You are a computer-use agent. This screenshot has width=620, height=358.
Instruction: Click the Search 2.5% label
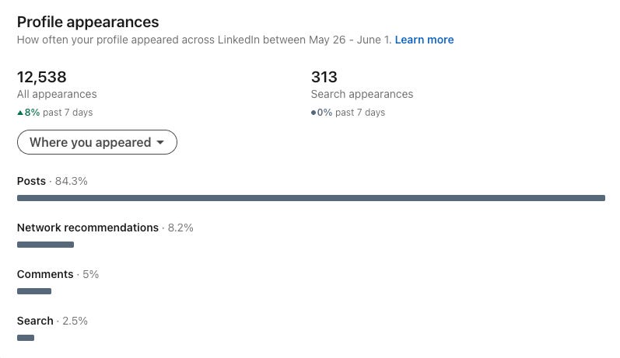[52, 321]
